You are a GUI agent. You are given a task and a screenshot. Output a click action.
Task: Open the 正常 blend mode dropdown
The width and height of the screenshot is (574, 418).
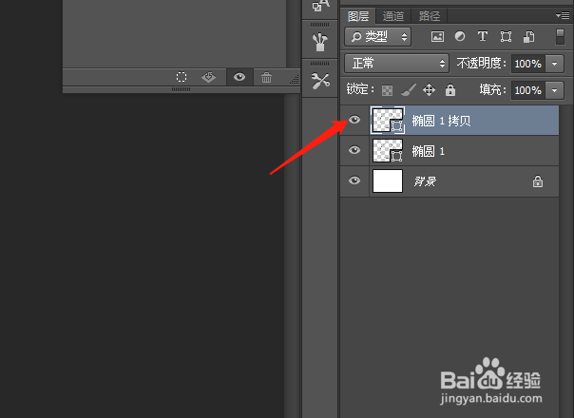pyautogui.click(x=396, y=64)
